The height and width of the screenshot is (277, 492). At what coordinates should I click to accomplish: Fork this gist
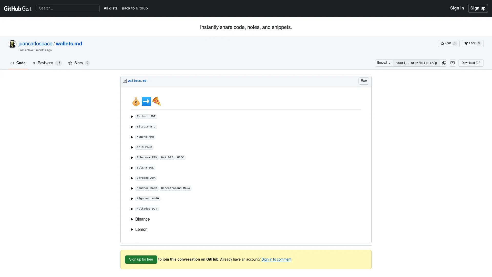point(473,43)
